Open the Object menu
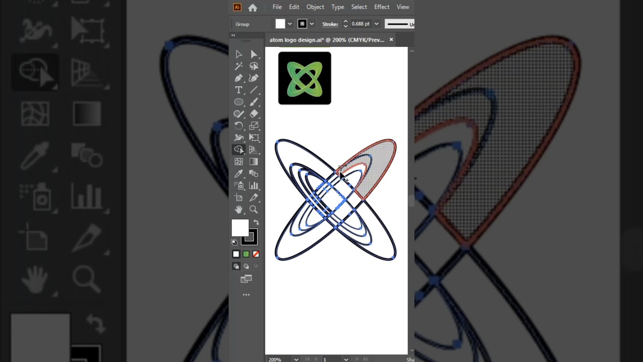643x362 pixels. (x=315, y=7)
